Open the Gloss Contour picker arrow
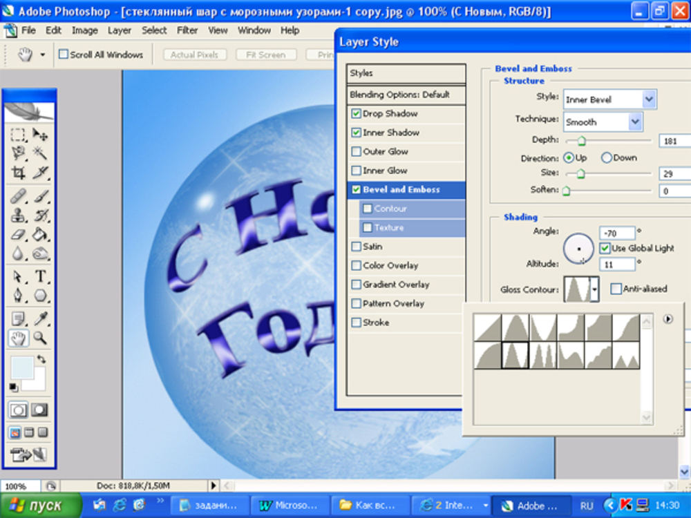The height and width of the screenshot is (518, 691). (594, 289)
